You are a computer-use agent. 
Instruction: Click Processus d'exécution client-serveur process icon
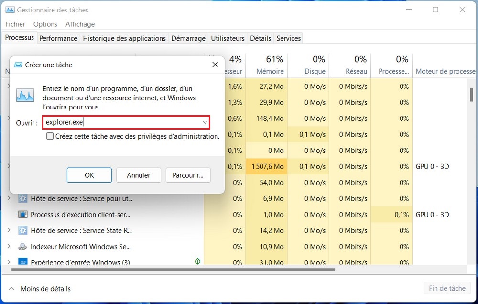tap(22, 215)
